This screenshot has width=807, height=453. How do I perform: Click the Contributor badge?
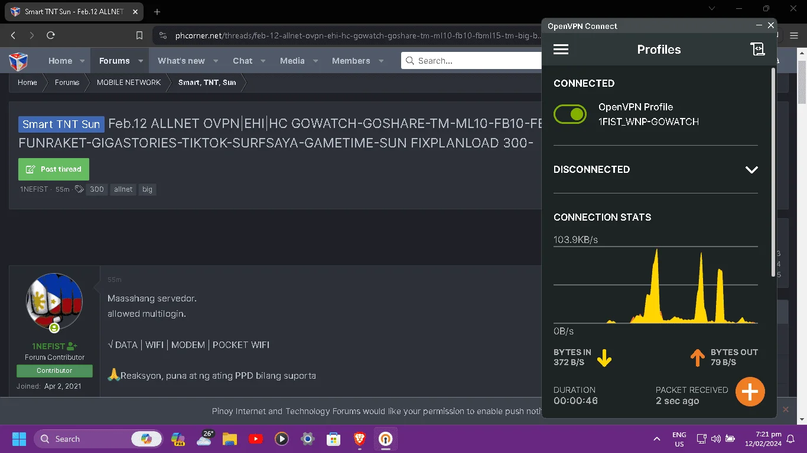point(54,370)
